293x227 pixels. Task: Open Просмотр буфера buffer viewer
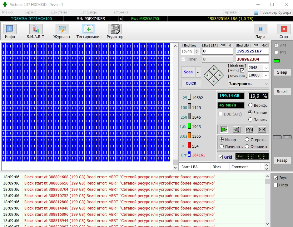click(x=272, y=12)
